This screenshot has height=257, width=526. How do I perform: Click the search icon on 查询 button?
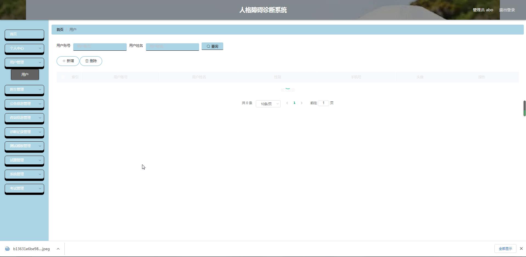[208, 47]
